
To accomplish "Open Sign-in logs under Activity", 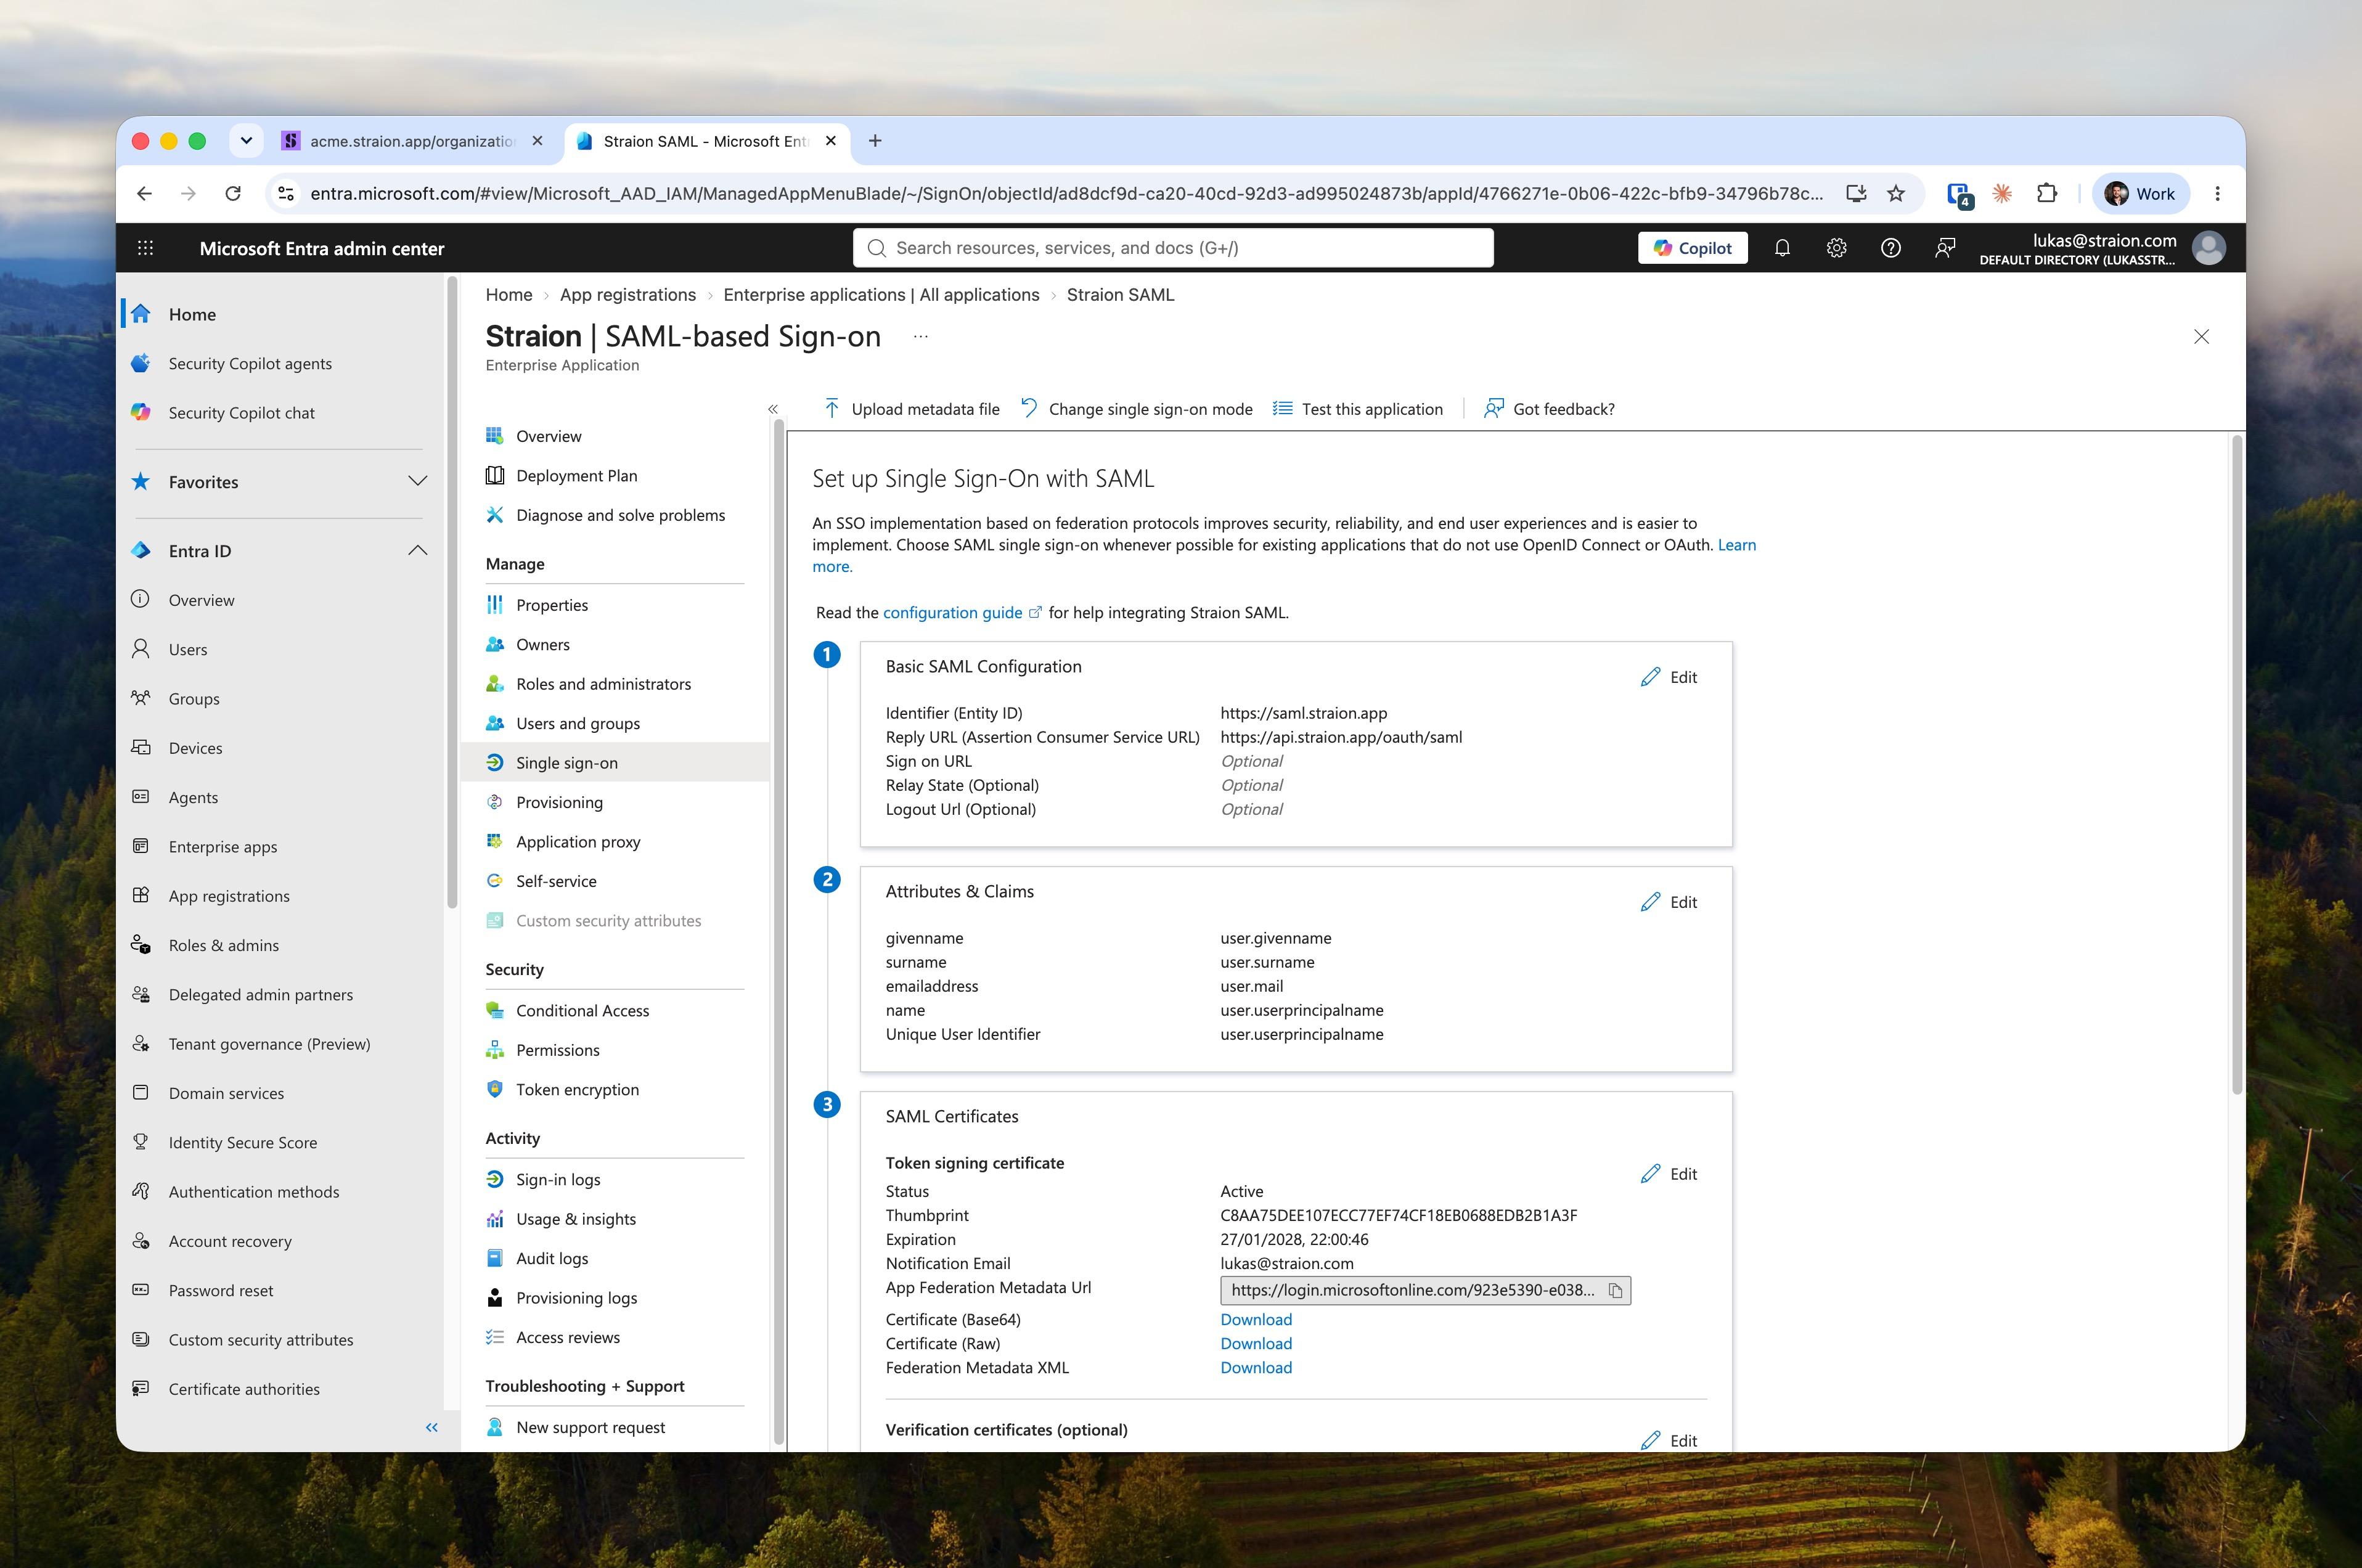I will tap(558, 1180).
